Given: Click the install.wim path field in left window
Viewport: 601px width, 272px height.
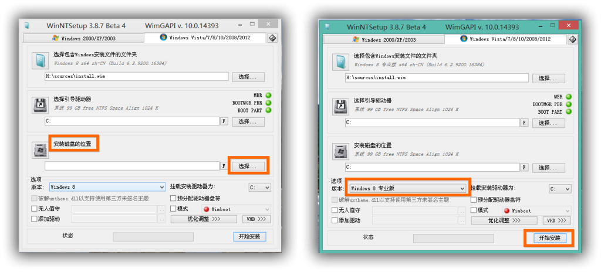Looking at the screenshot, I should coord(136,76).
